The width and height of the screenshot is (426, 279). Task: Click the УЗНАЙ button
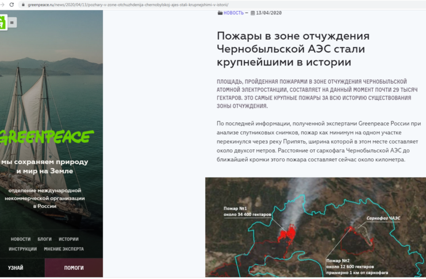coord(22,268)
